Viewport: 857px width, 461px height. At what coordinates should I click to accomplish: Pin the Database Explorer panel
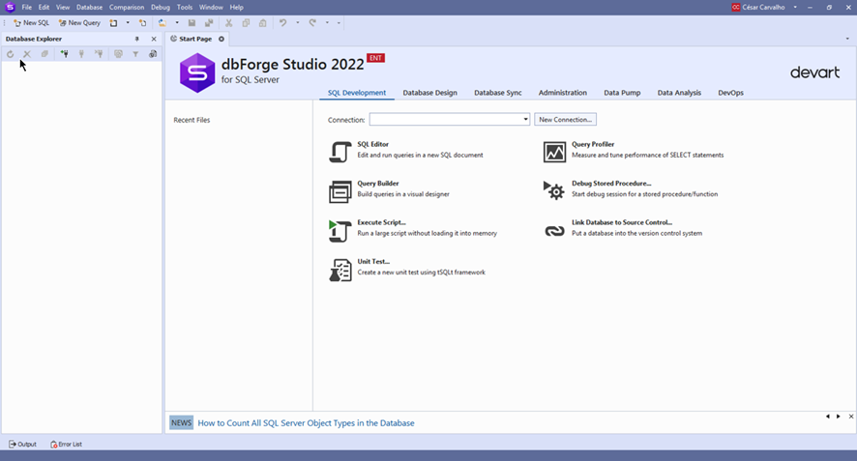[137, 39]
